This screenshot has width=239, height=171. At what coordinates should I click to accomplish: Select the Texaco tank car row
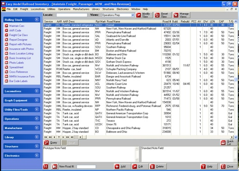coord(138,121)
